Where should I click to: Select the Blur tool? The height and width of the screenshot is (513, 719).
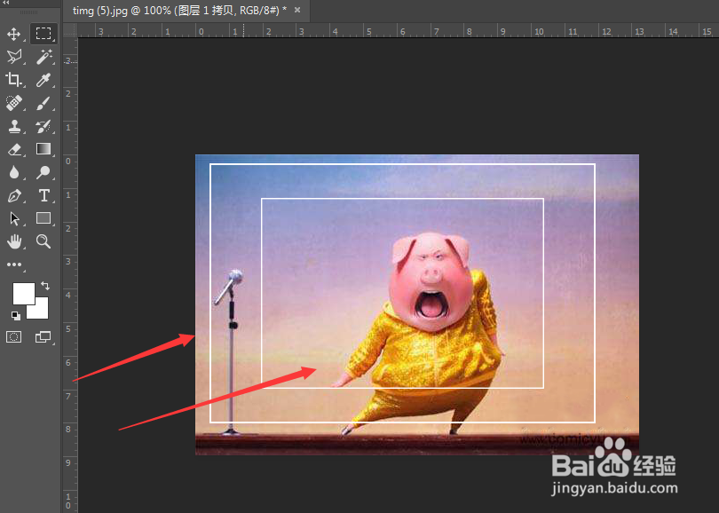click(13, 172)
